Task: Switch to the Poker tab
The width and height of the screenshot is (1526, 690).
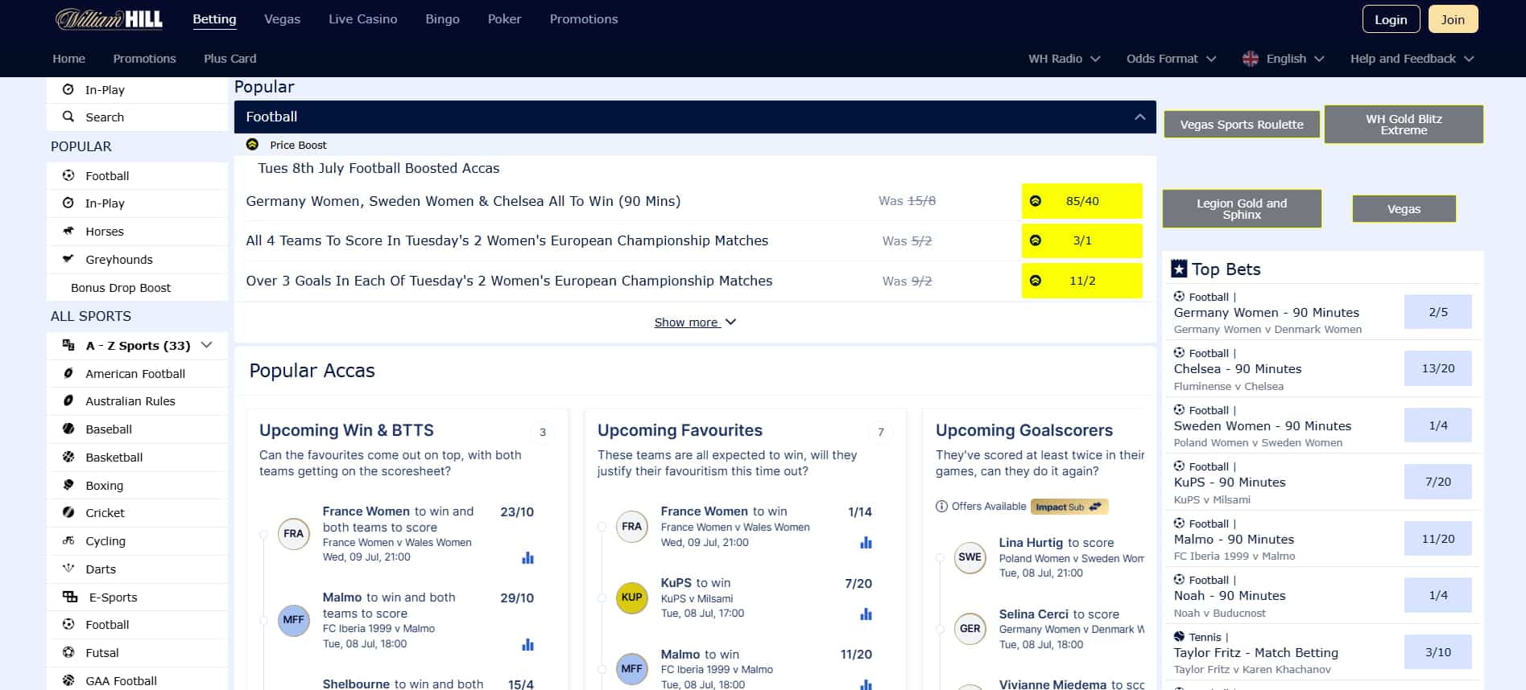Action: click(504, 19)
